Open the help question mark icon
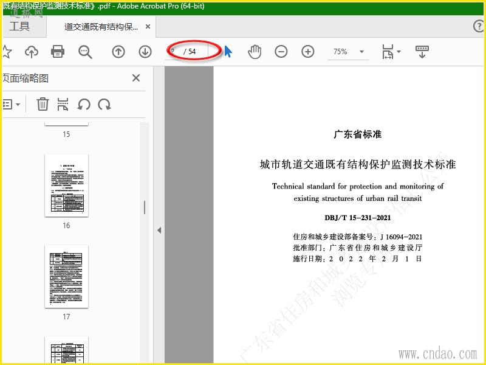Viewport: 486px width, 365px height. coord(479,26)
